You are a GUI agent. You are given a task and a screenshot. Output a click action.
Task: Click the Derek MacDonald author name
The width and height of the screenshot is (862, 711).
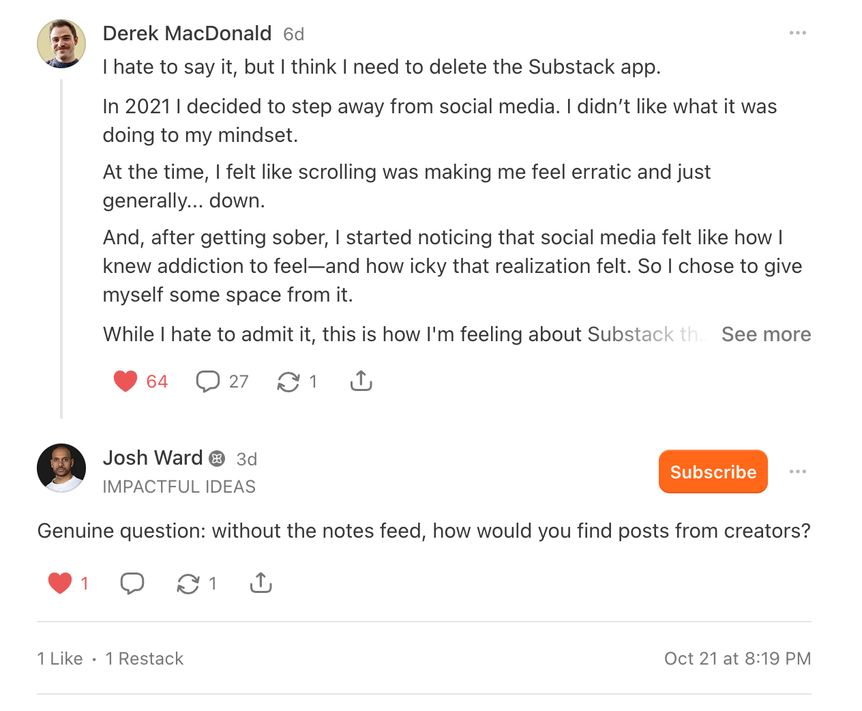(x=187, y=33)
